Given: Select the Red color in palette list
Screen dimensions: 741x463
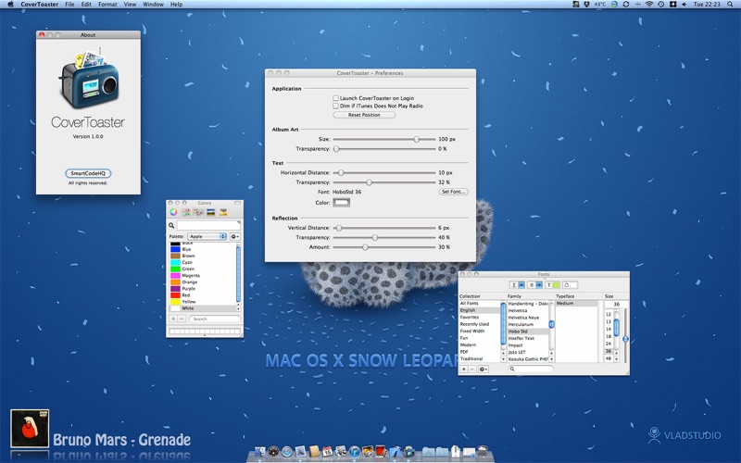Looking at the screenshot, I should coord(202,294).
